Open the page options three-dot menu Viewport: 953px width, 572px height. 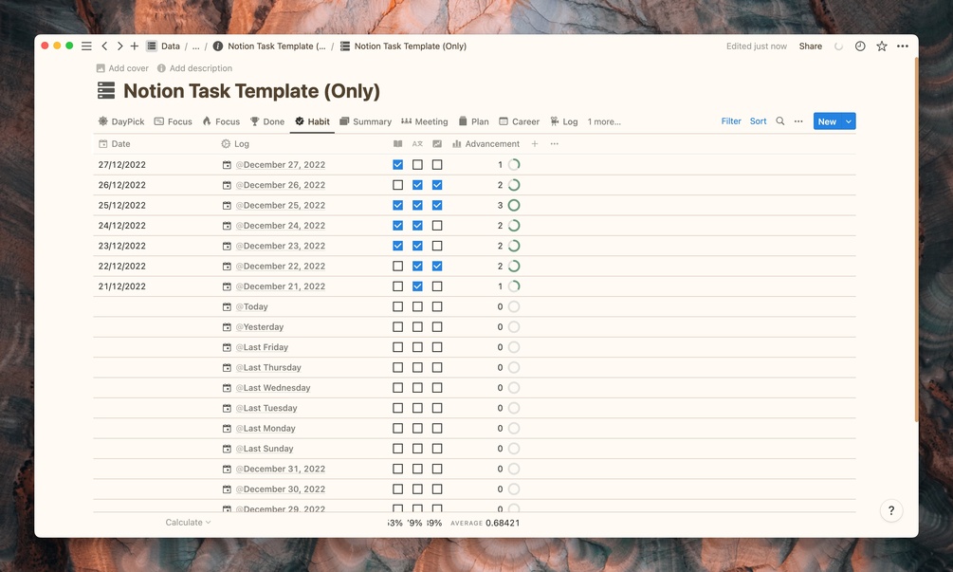[903, 46]
